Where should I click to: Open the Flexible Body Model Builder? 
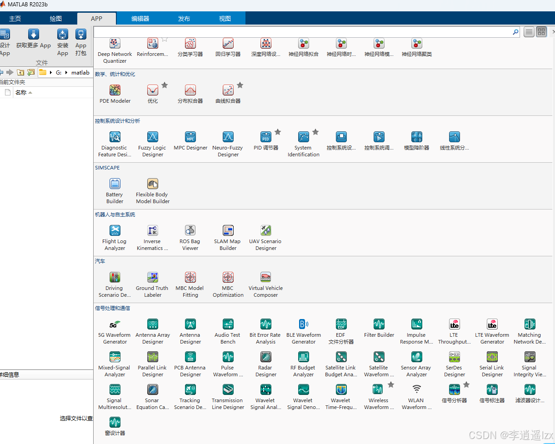pos(153,191)
